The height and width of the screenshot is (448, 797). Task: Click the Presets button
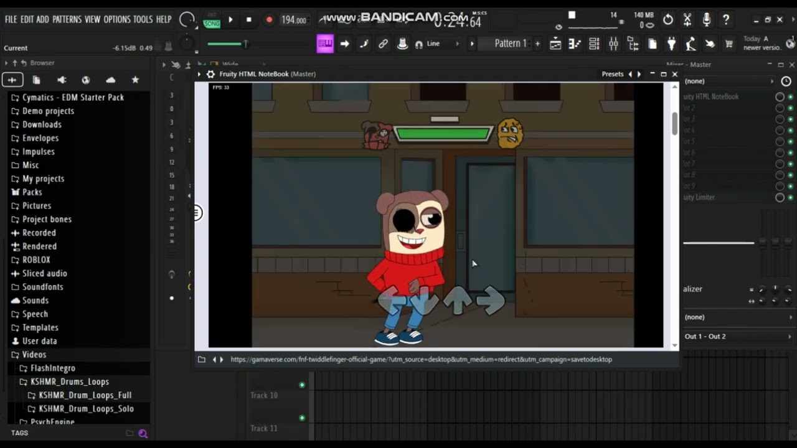(x=613, y=74)
